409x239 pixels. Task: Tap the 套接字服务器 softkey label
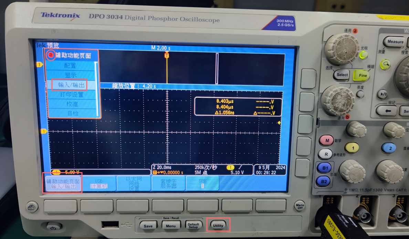tap(168, 184)
